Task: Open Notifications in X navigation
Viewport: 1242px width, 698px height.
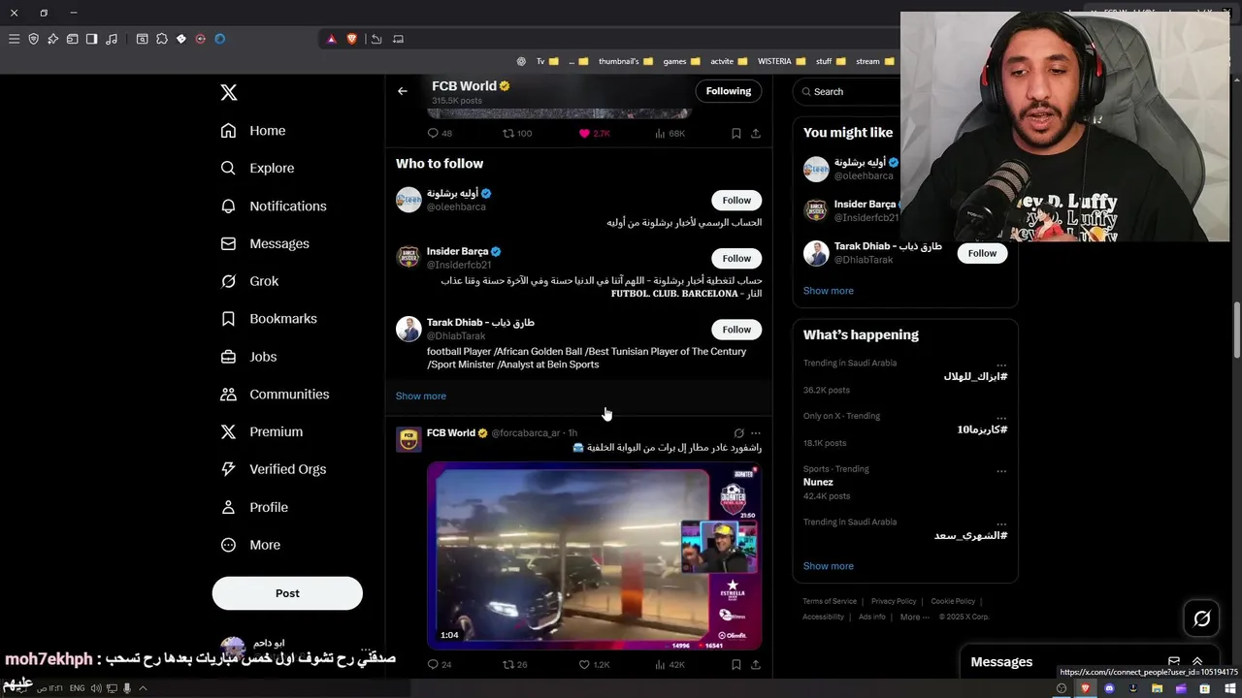Action: coord(273,206)
